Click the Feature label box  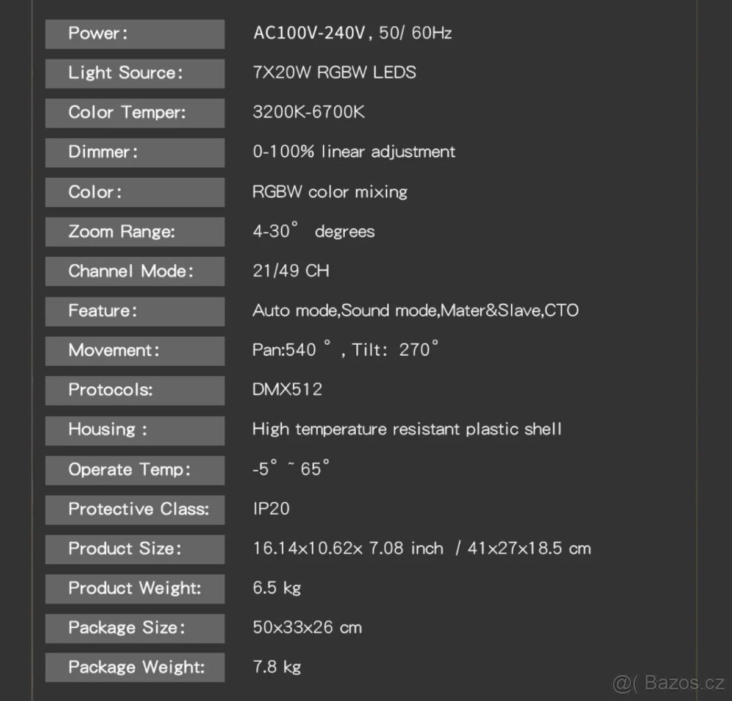pyautogui.click(x=135, y=311)
